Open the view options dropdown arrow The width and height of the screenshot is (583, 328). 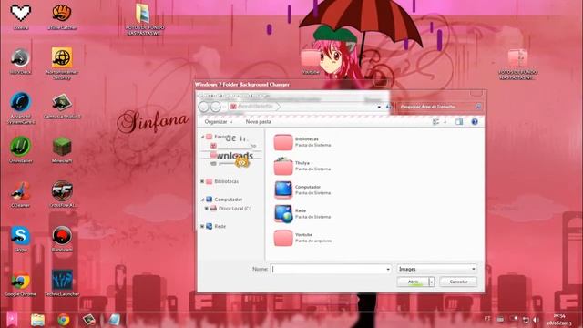pos(445,122)
